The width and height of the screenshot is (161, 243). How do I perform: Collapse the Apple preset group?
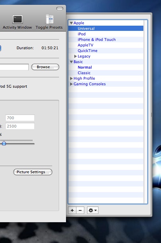tap(71, 23)
